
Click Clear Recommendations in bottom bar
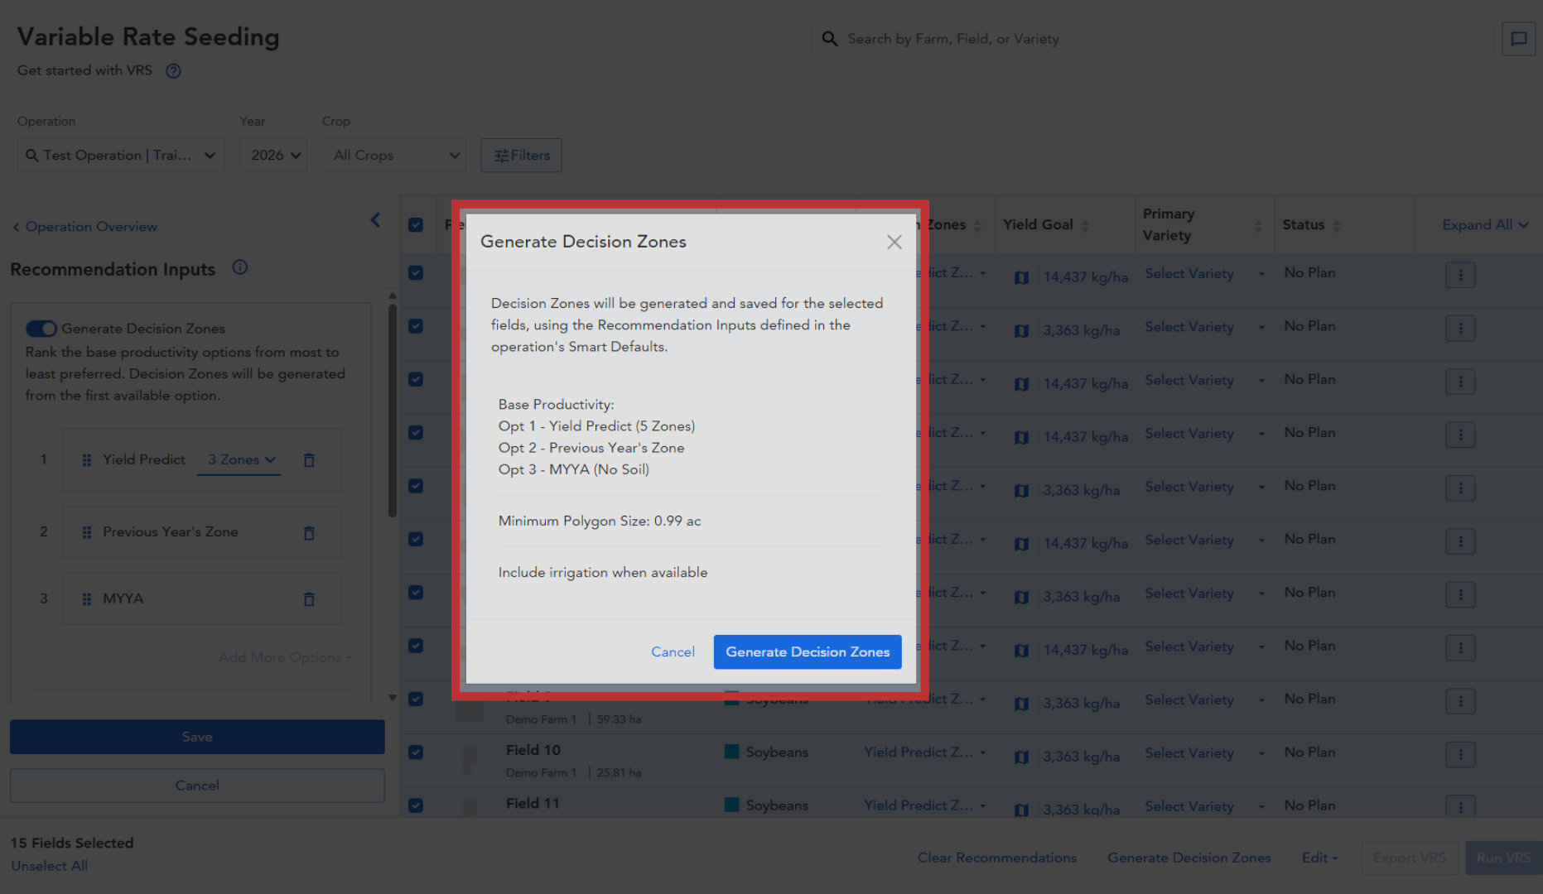(997, 858)
